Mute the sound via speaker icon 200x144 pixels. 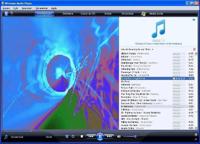point(119,137)
